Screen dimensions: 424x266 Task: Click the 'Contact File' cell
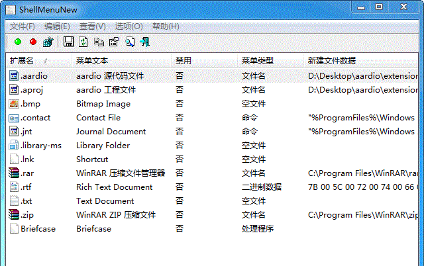(x=98, y=118)
